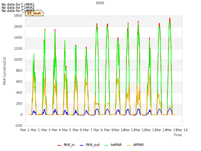
Task: Click the PAR (umol/m2/s) axis label
Action: click(x=4, y=71)
